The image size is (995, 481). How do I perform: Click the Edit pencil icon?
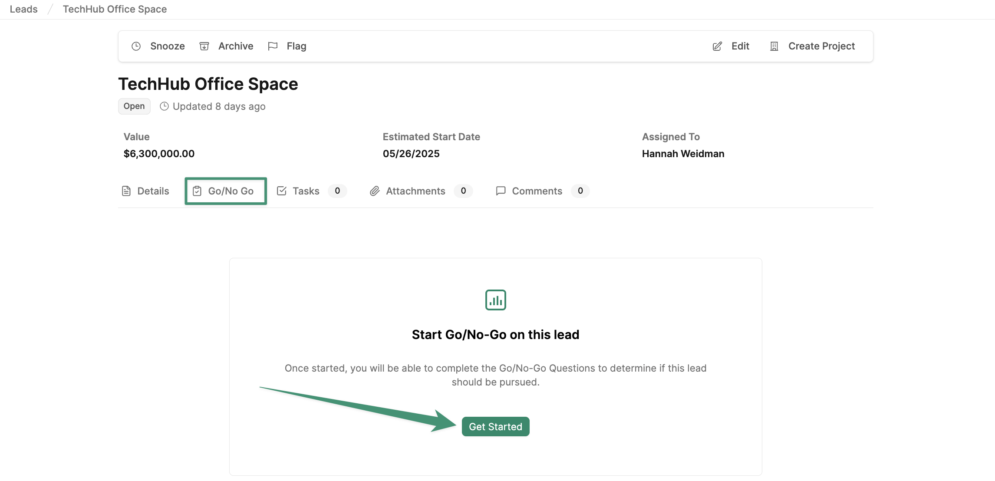click(x=717, y=46)
